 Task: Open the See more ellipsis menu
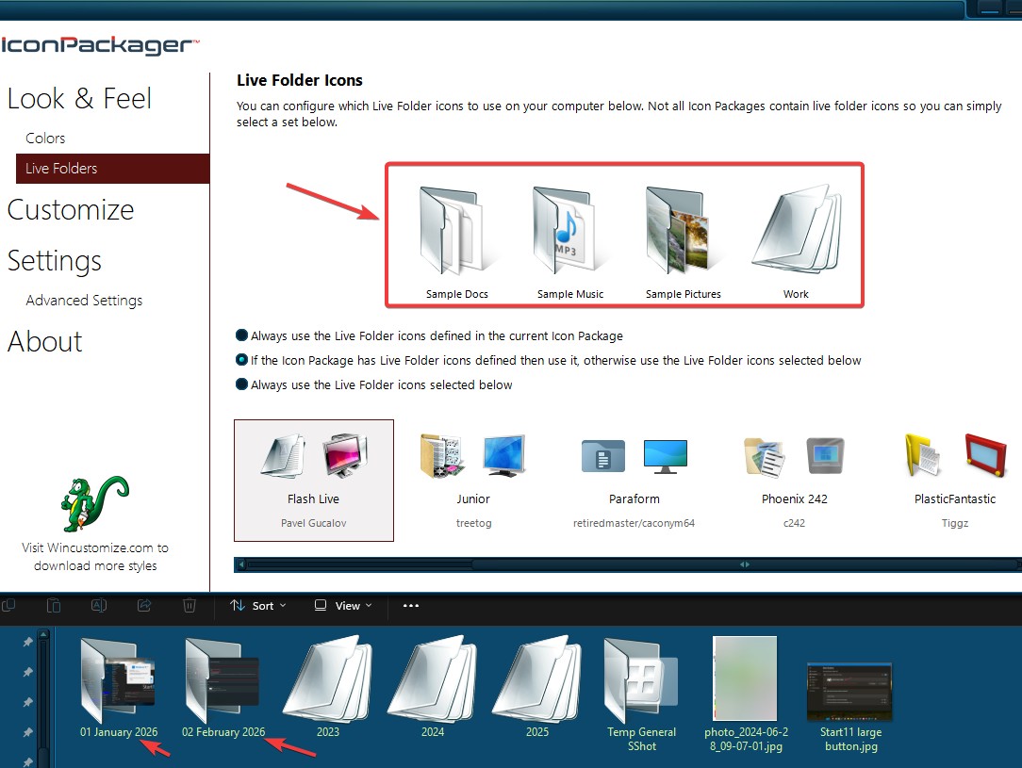411,606
